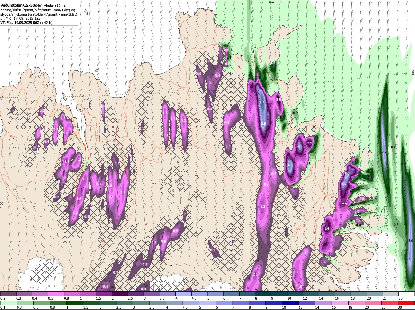Click the white 30 swatch in upper legend
This screenshot has height=310, width=415.
407,294
